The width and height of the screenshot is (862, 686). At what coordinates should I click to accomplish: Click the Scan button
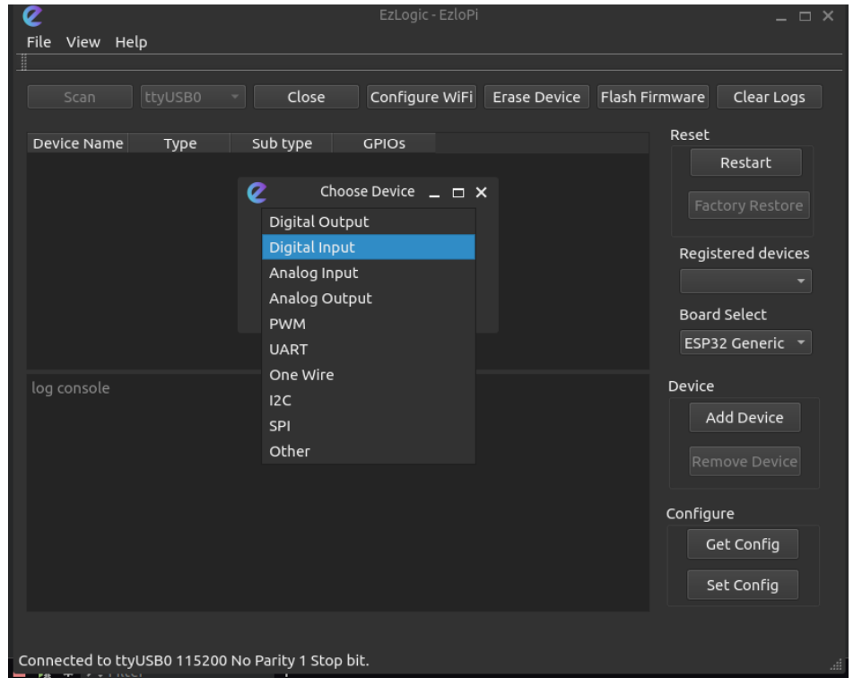pos(80,97)
